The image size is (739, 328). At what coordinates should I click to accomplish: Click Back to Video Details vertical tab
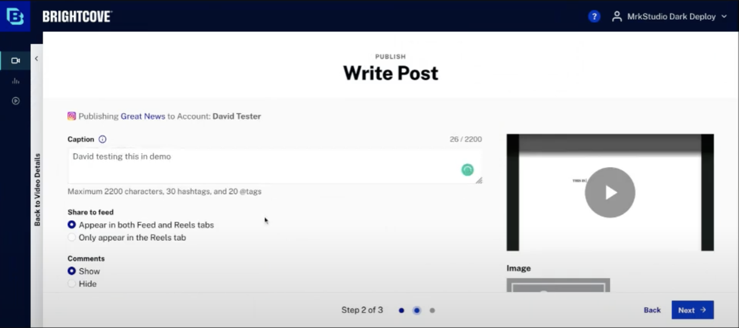pyautogui.click(x=37, y=190)
